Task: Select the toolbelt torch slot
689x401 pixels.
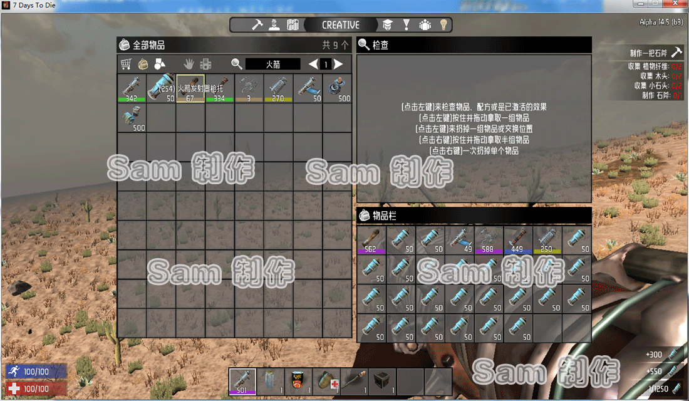Action: tap(355, 381)
